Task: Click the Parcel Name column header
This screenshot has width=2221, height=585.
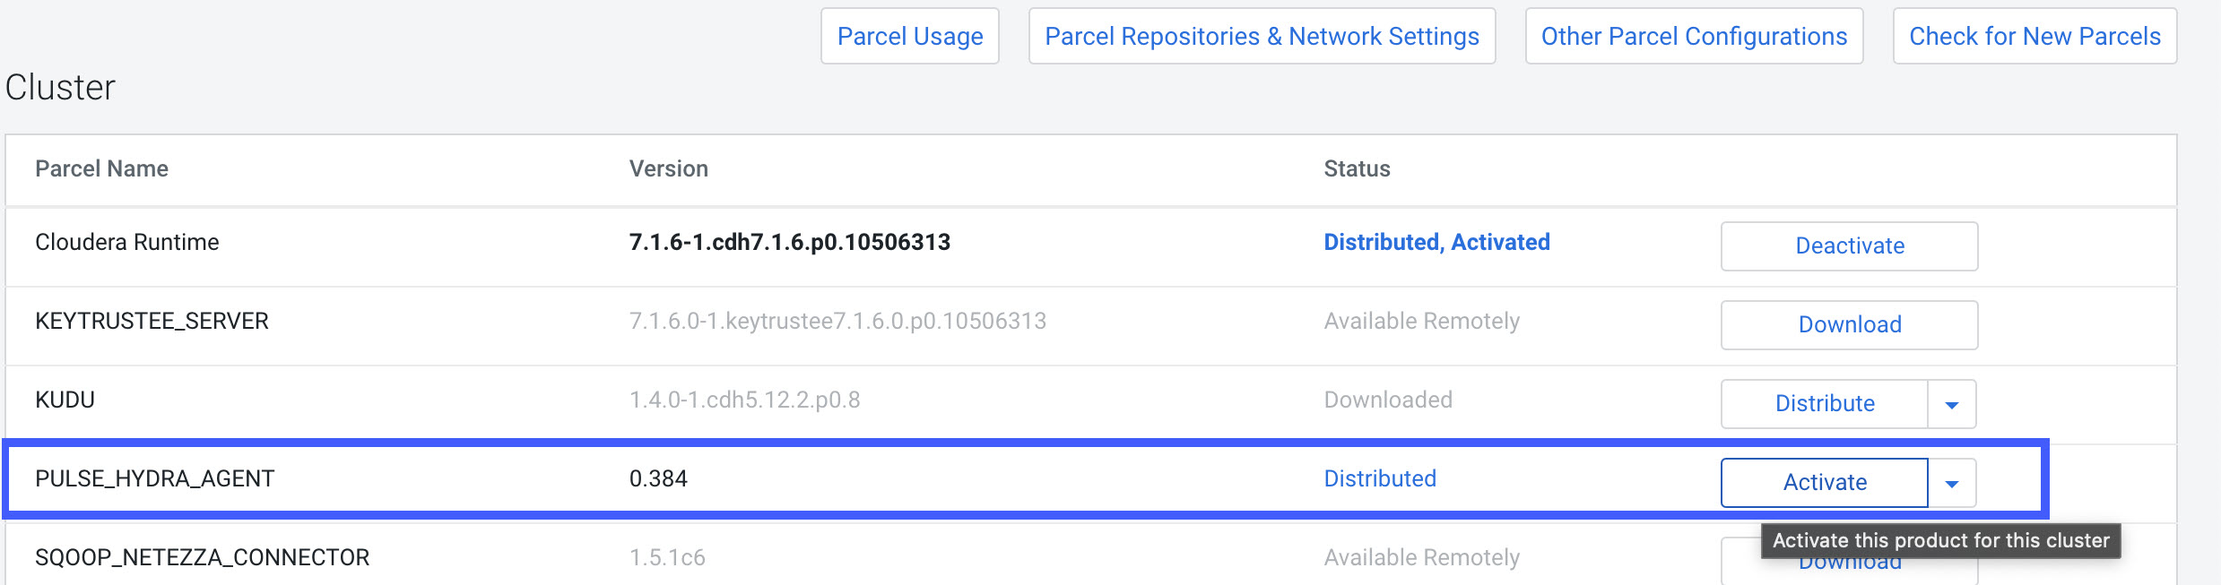Action: tap(101, 168)
